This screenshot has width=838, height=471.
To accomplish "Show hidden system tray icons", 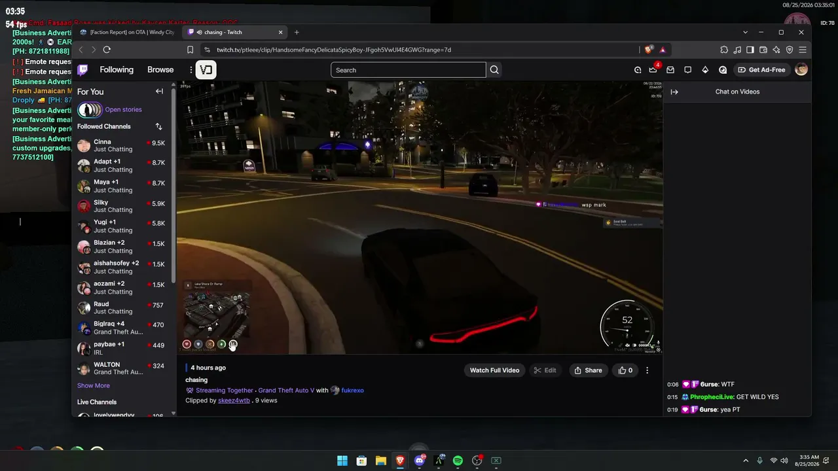I will pos(745,461).
